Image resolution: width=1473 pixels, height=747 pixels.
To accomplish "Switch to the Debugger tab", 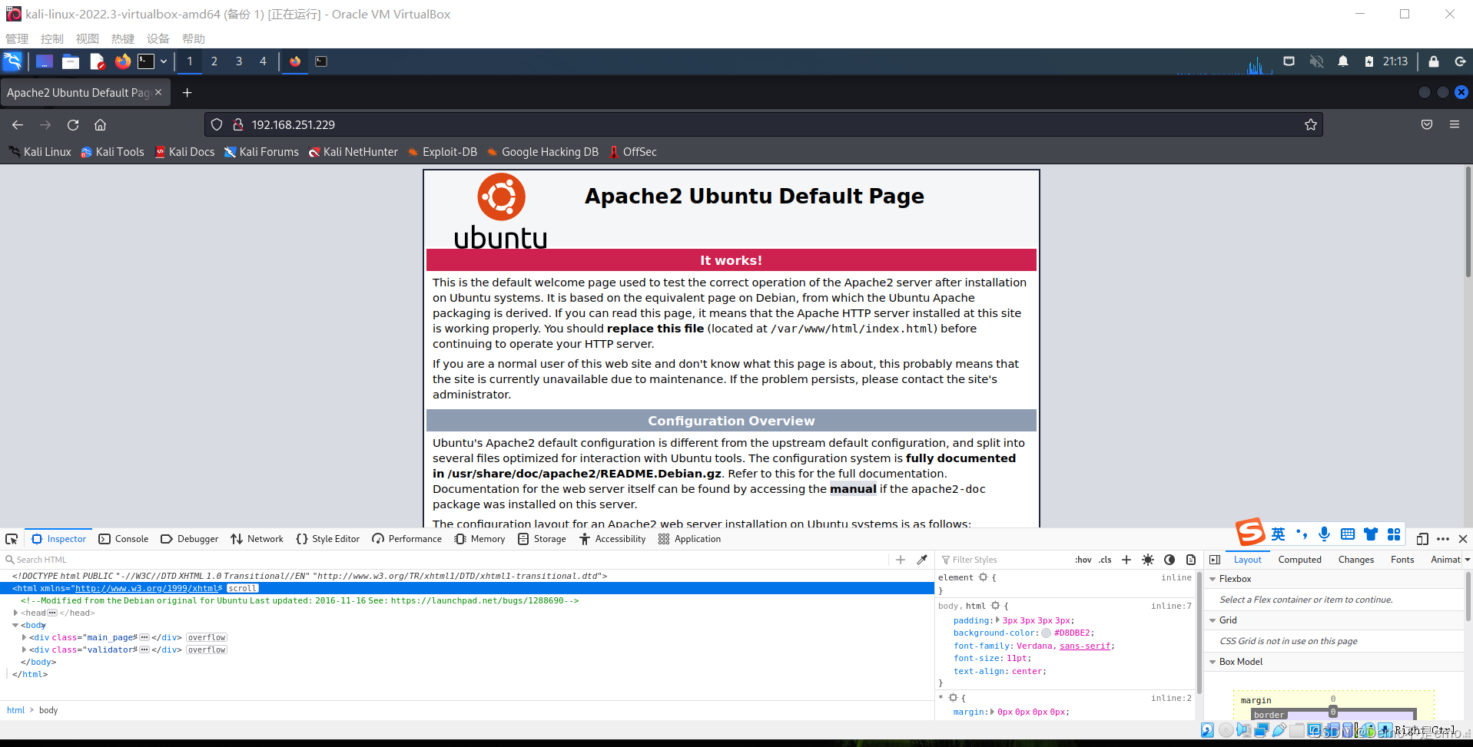I will [190, 539].
